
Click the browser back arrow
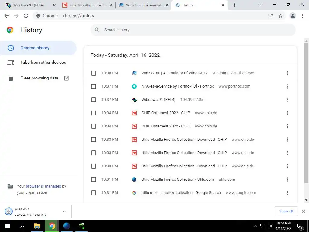tap(7, 16)
